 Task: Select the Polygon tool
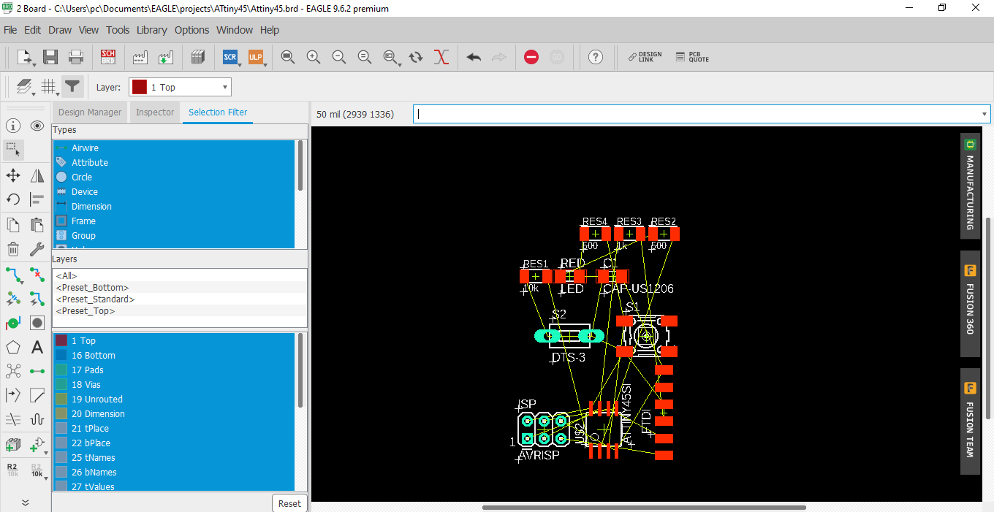(13, 347)
